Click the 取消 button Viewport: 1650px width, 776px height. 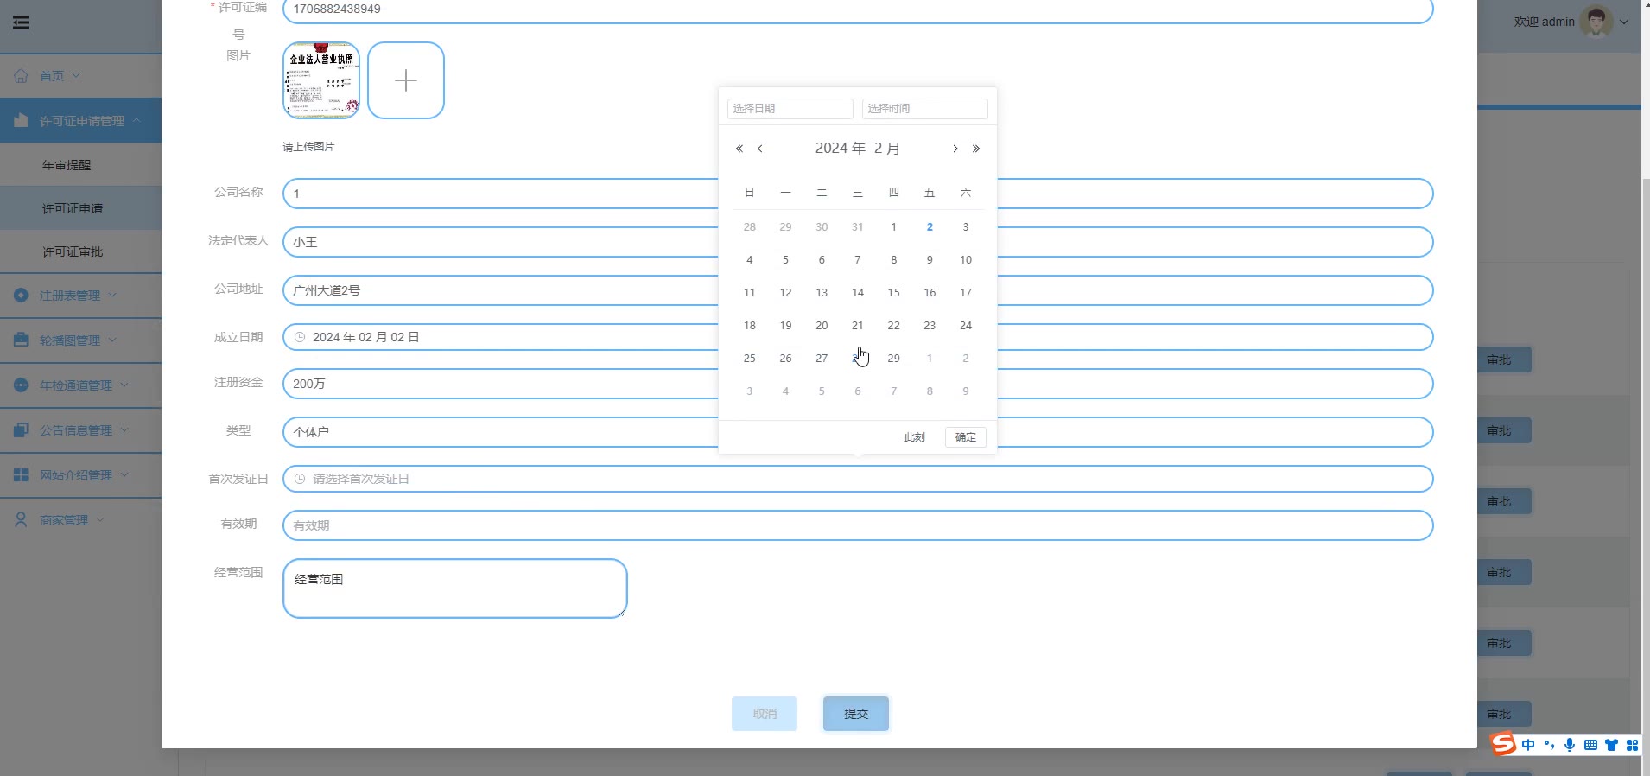tap(765, 714)
